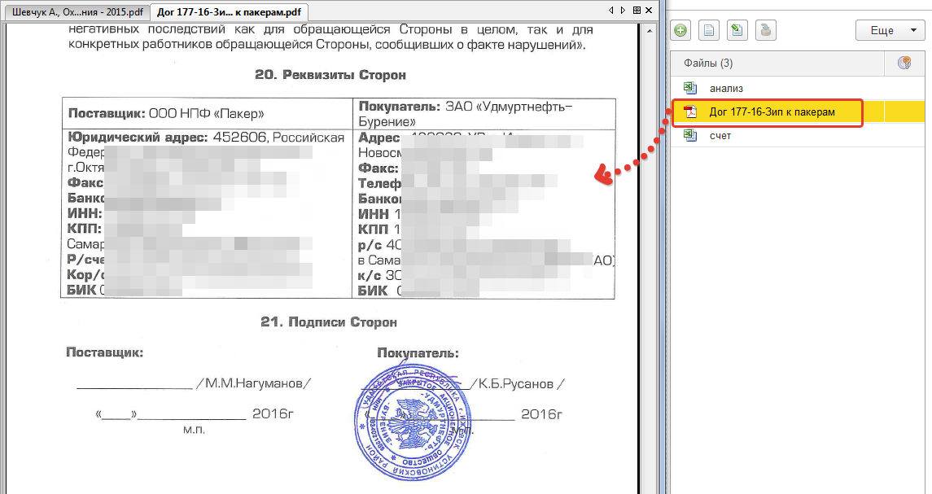Select the анализ file row
Screen dimensions: 932x494
coord(798,88)
